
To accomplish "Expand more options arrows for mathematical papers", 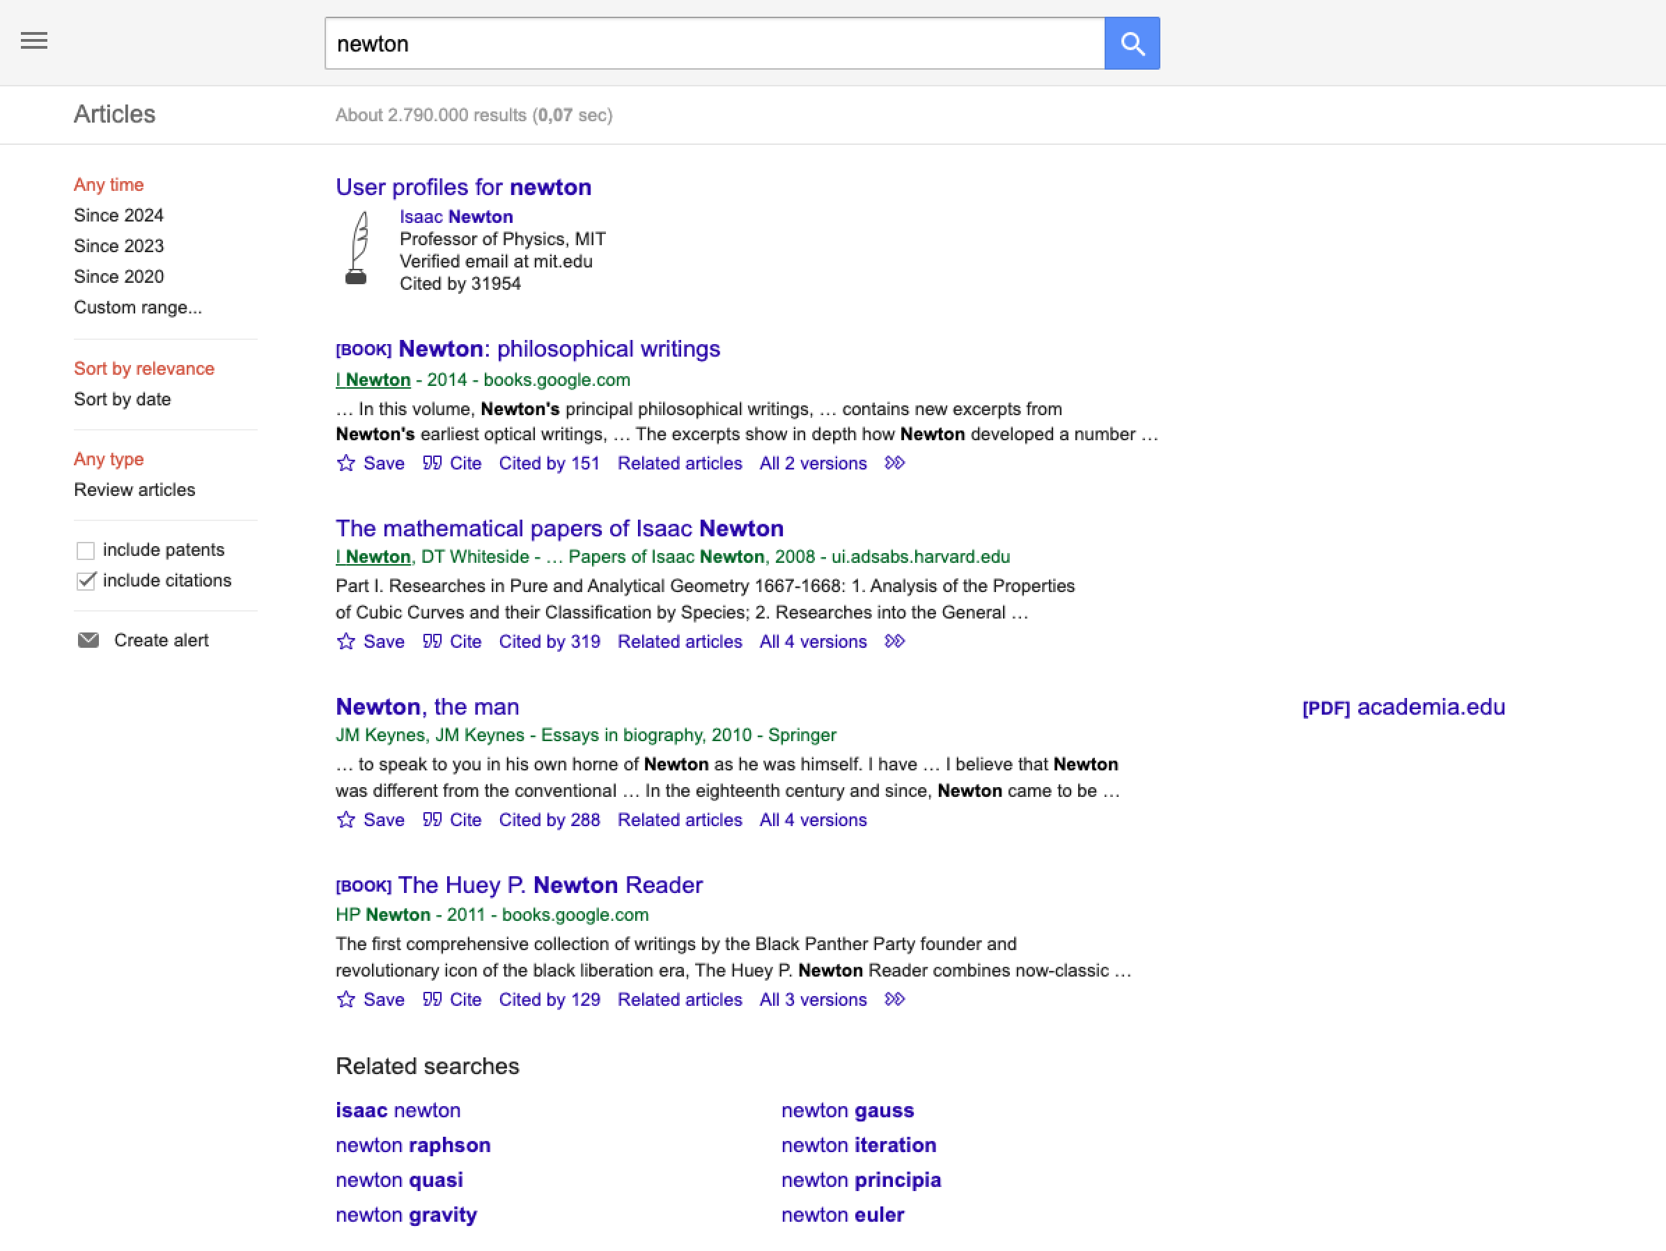I will coord(894,642).
